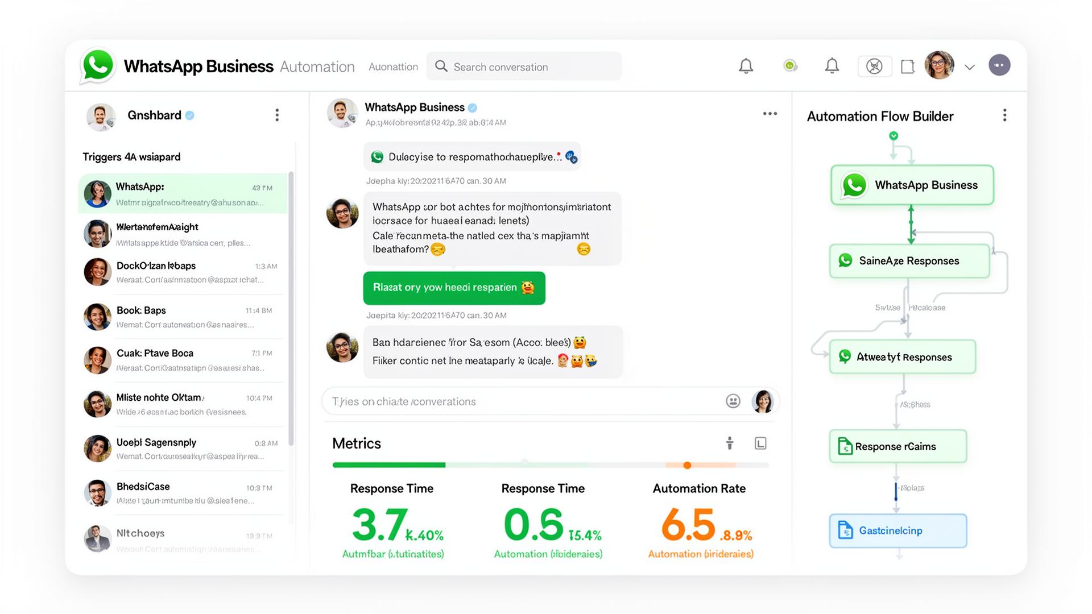
Task: Click the Metrics person icon
Action: [x=730, y=443]
